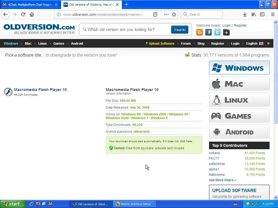Screen dimensions: 278x208
Task: Click the oldversion archive password text
Action: tap(141, 132)
